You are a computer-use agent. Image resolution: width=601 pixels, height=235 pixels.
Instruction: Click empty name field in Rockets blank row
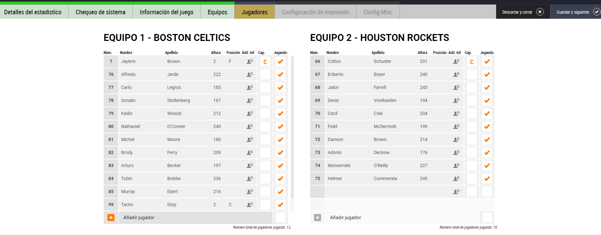click(348, 191)
